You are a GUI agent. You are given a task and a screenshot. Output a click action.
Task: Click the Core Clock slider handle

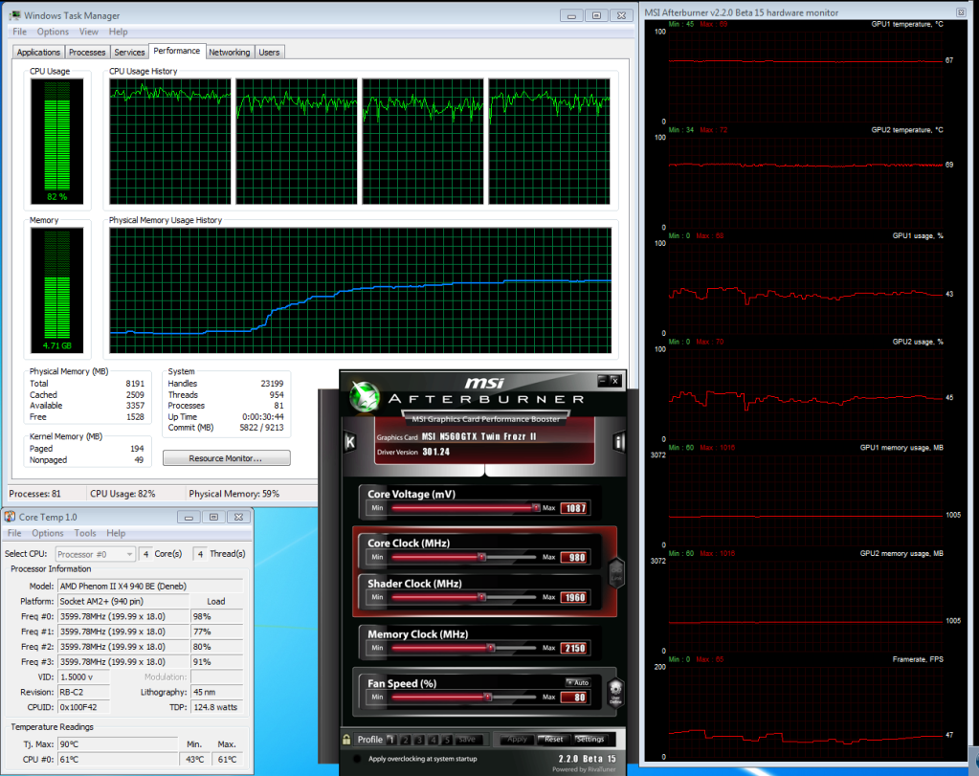tap(481, 557)
